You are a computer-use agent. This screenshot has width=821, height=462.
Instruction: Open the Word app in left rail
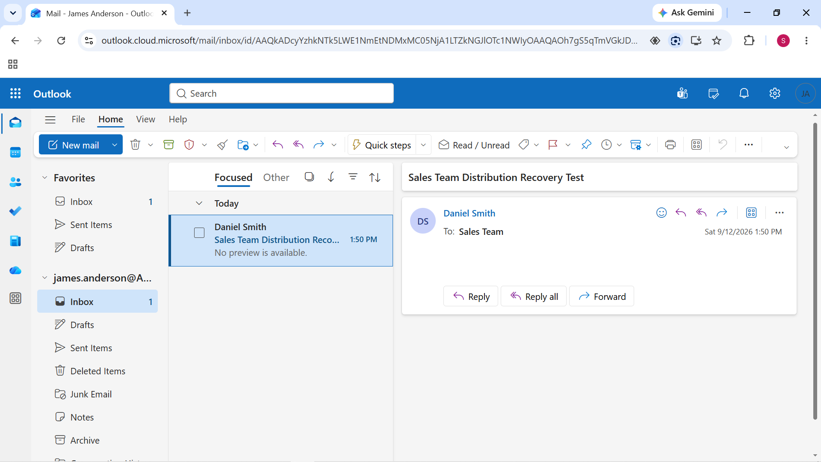click(x=15, y=241)
